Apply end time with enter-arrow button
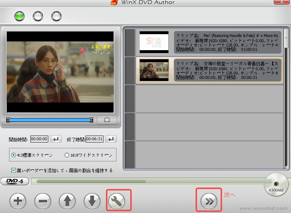This screenshot has height=213, width=291. pos(111,139)
